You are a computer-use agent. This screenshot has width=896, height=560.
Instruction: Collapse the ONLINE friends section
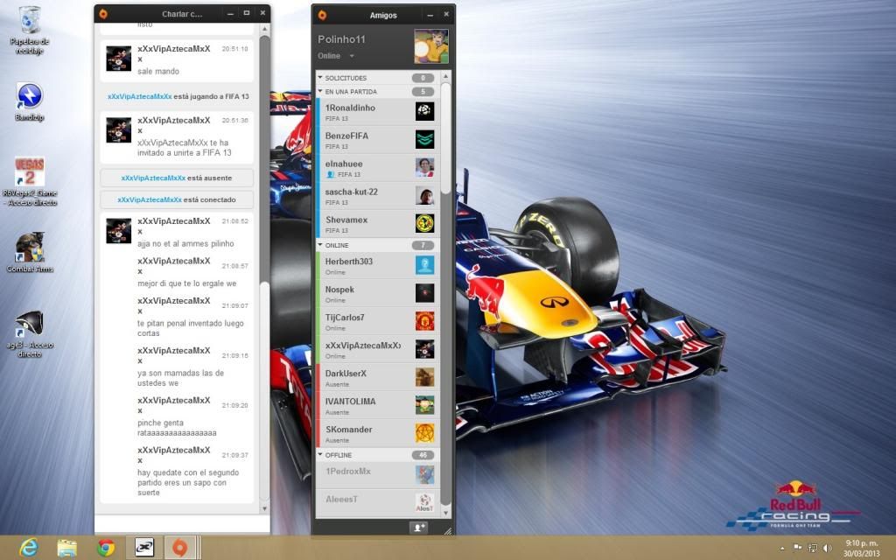point(320,245)
